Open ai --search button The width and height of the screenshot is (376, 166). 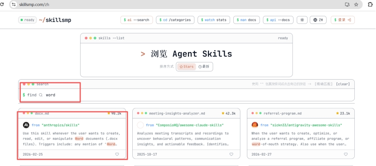click(136, 20)
